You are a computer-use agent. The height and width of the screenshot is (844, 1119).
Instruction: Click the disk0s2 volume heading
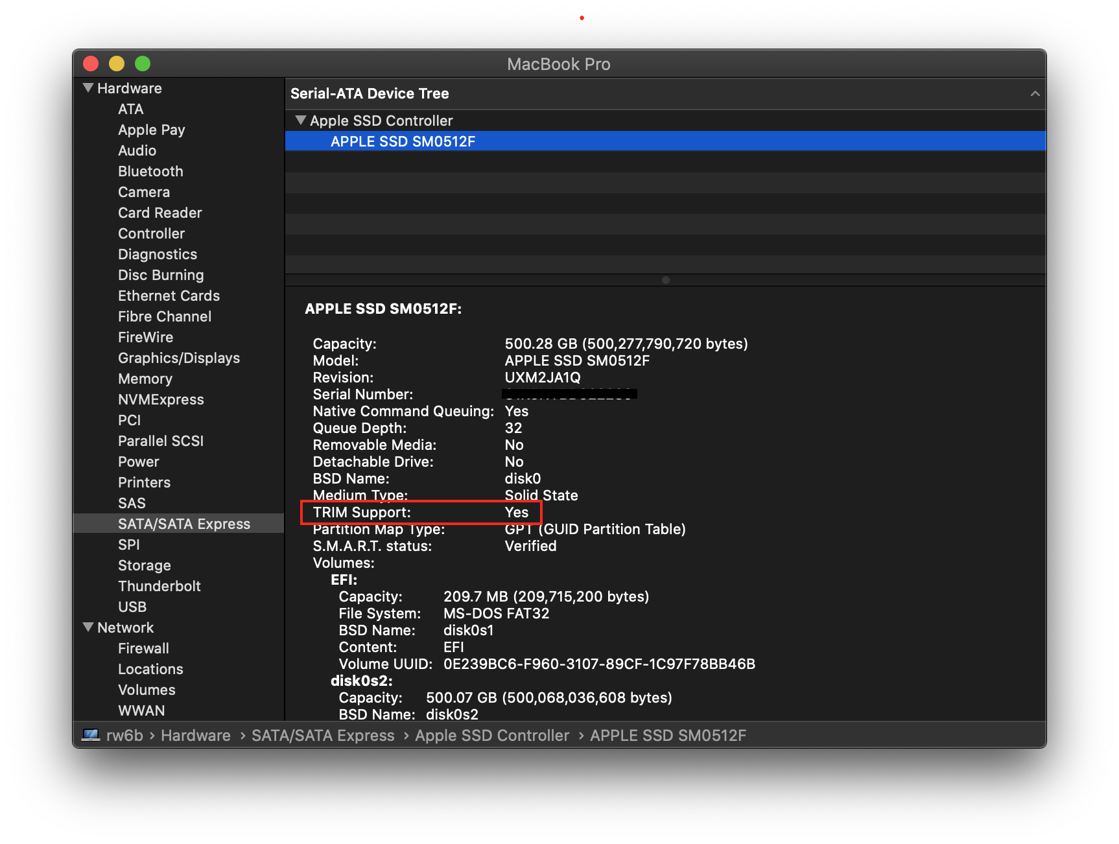tap(361, 681)
